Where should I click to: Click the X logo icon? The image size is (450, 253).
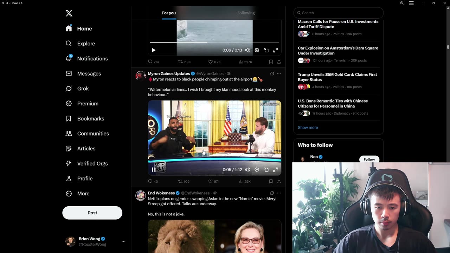pyautogui.click(x=69, y=13)
